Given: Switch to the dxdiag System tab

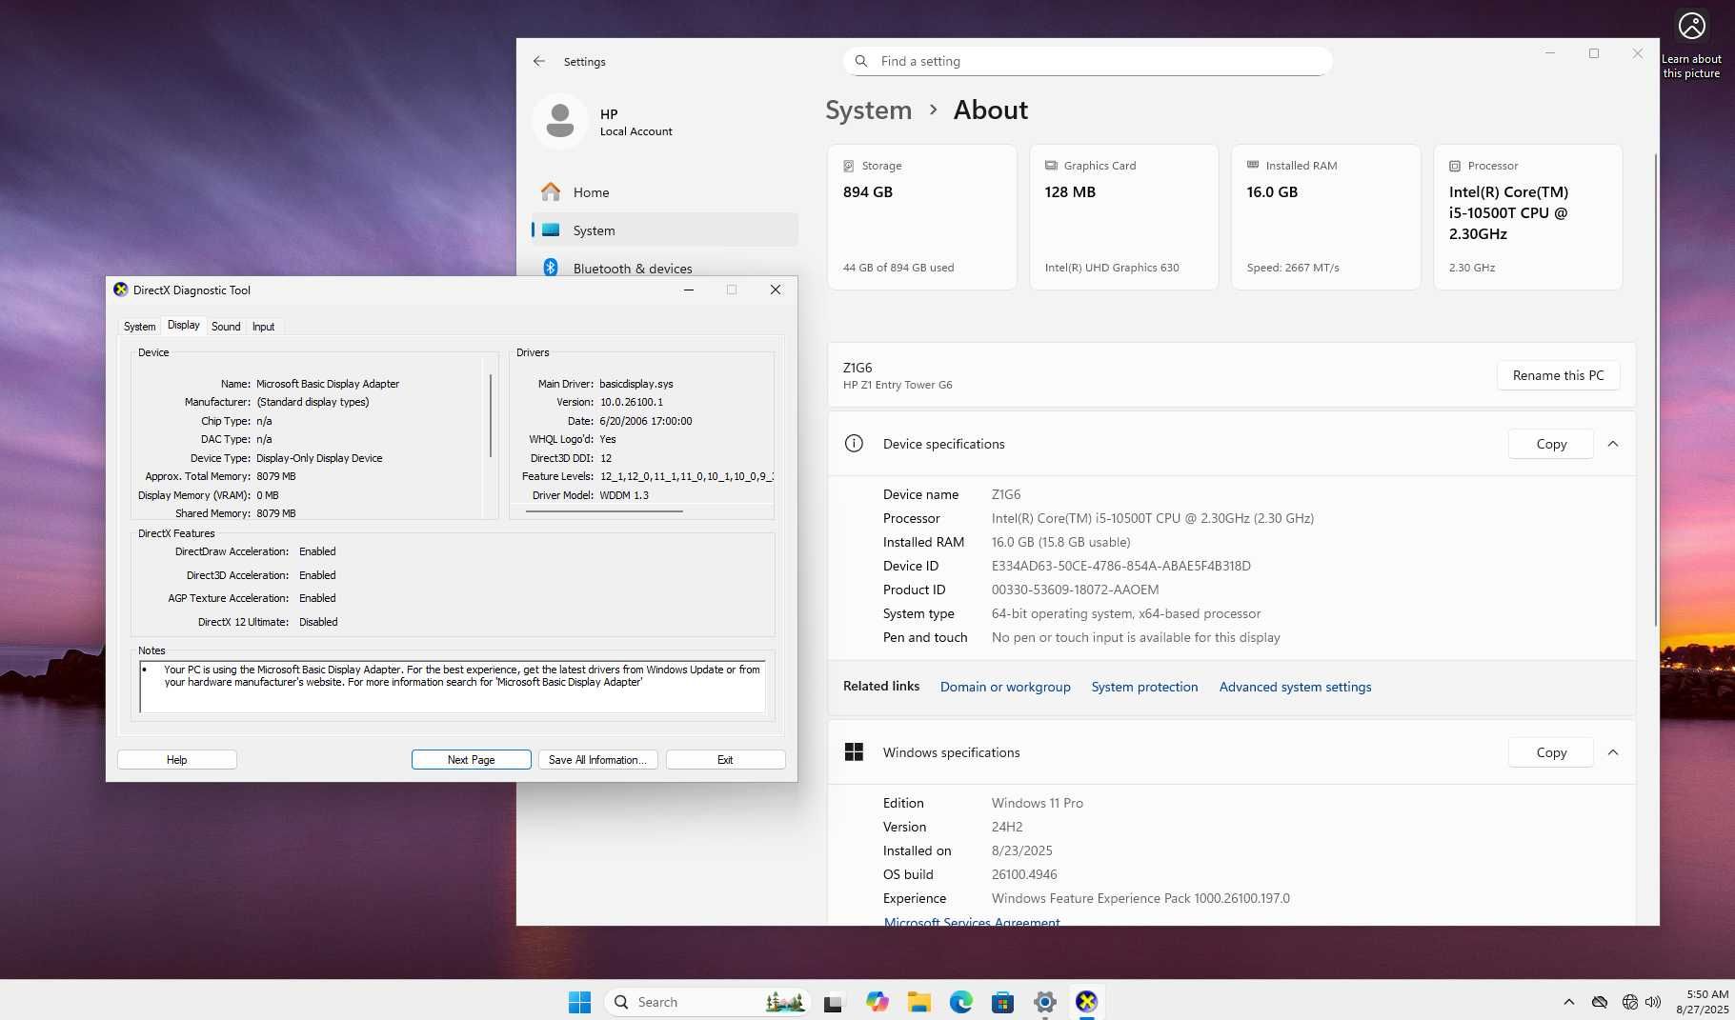Looking at the screenshot, I should pos(139,327).
